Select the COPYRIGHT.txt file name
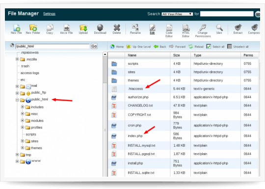The image size is (265, 189). pos(139,115)
